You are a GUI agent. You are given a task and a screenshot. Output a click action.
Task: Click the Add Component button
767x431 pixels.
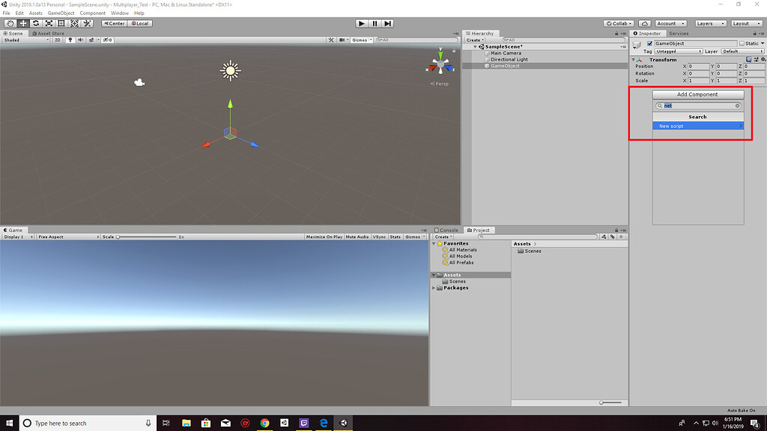697,94
